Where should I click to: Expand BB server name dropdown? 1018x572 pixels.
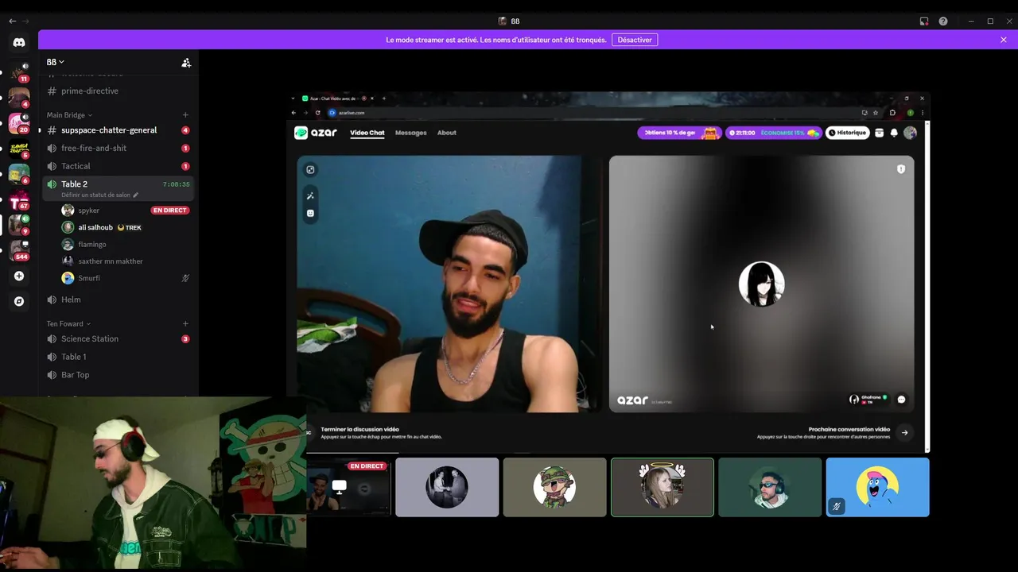[56, 62]
